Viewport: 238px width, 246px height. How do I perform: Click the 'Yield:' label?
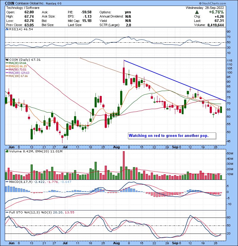coord(103,21)
